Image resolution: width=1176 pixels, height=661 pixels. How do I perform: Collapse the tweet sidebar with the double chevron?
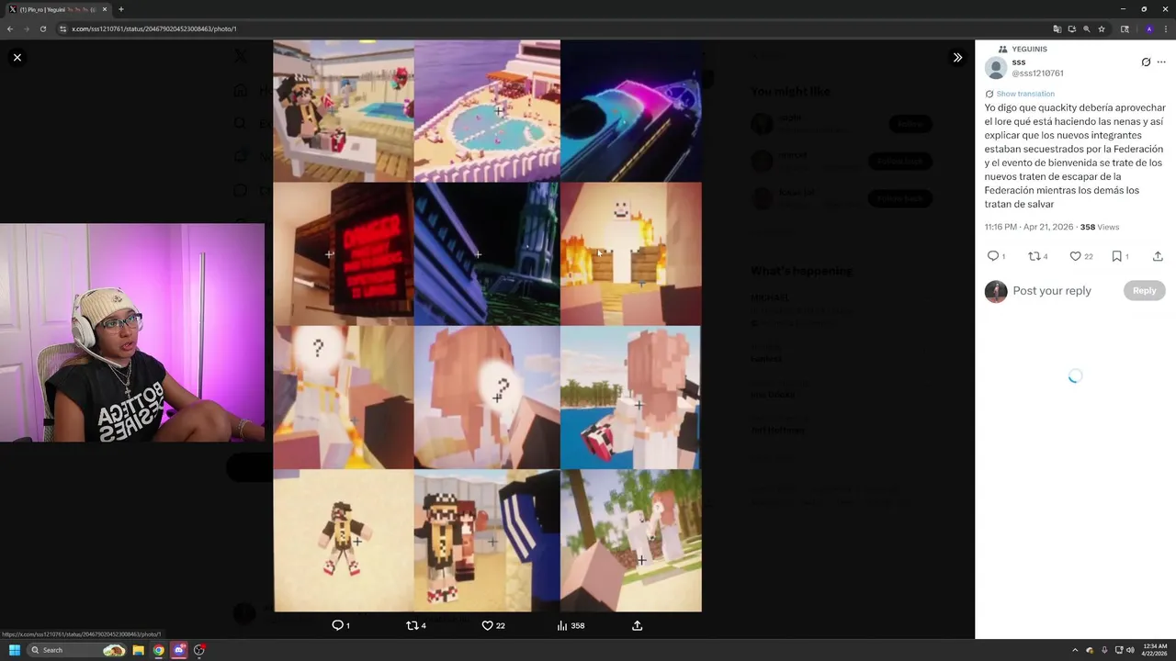tap(957, 57)
